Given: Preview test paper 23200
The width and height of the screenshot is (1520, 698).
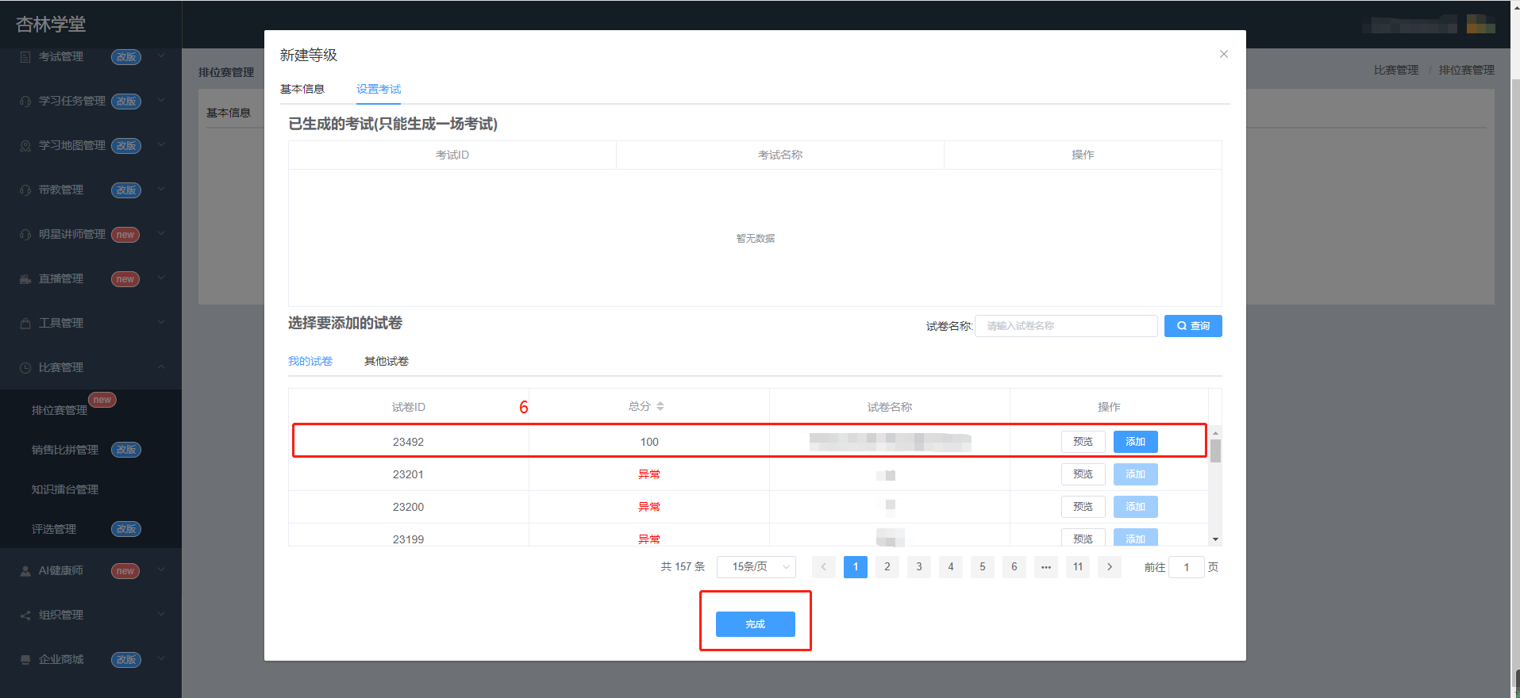Looking at the screenshot, I should (1083, 507).
